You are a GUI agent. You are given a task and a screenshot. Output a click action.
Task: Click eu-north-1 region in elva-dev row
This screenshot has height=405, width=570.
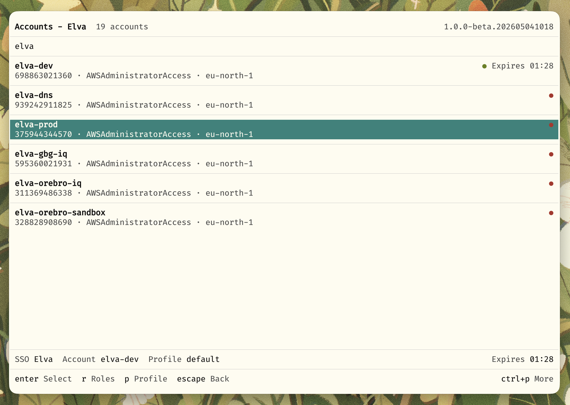point(229,76)
